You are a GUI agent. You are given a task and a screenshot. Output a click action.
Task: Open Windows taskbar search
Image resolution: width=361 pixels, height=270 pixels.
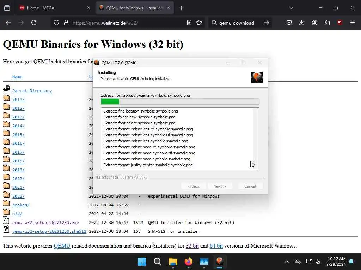tap(158, 262)
